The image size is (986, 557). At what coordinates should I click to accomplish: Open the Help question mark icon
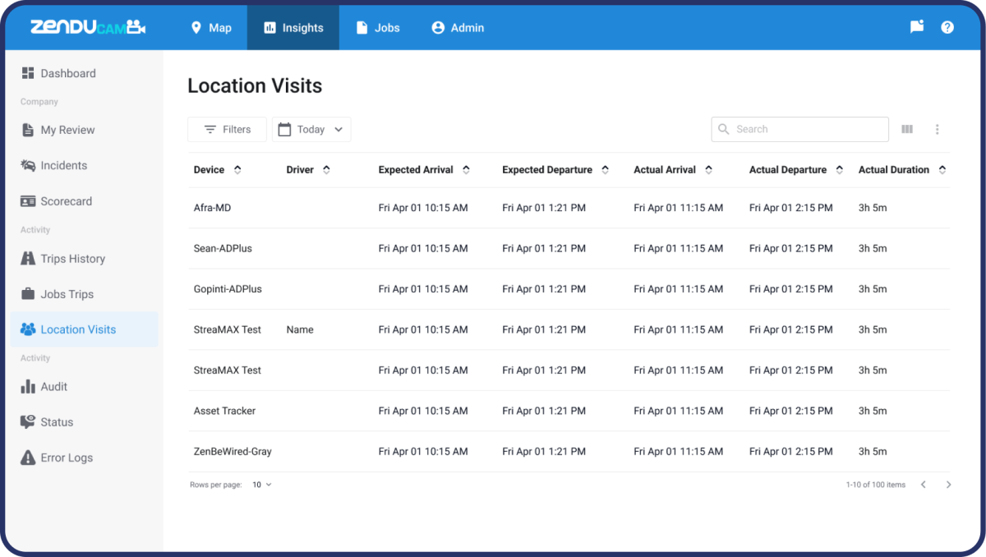(x=947, y=26)
